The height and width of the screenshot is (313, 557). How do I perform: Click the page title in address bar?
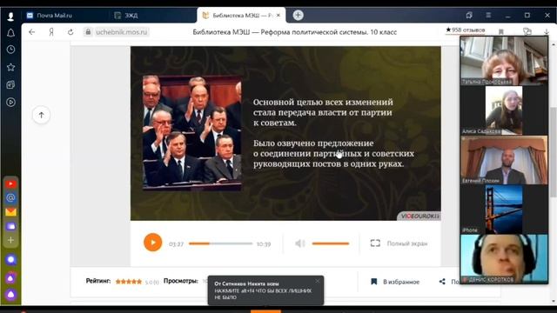(295, 32)
